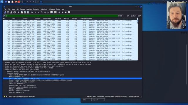188x105 pixels.
Task: Open the Tools menu
Action: tap(58, 9)
